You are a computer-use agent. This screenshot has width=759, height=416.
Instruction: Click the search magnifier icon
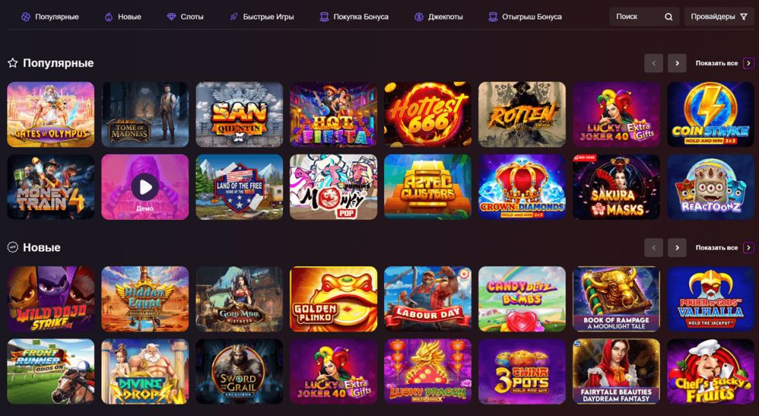coord(668,17)
